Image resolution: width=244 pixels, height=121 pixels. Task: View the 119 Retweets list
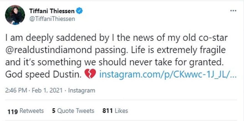(x=26, y=111)
